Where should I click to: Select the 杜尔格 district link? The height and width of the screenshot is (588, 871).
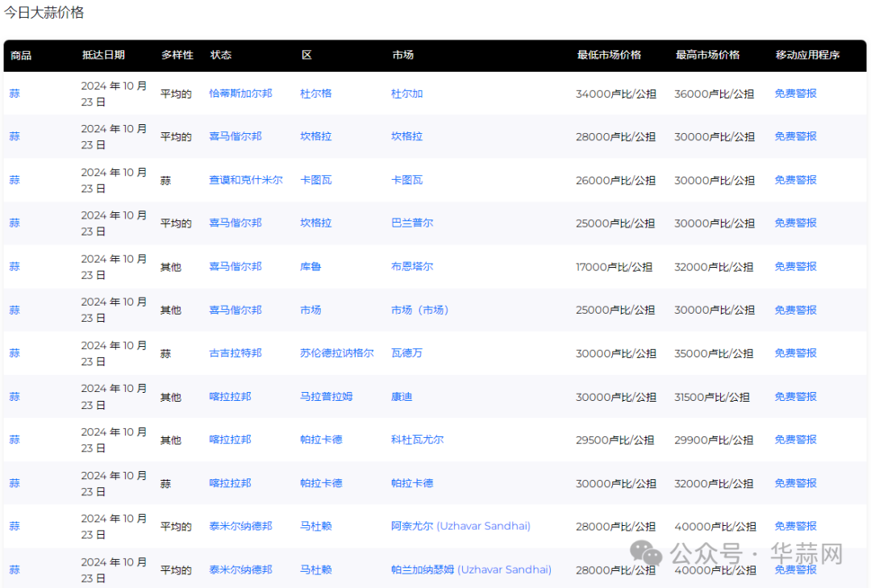pos(315,94)
